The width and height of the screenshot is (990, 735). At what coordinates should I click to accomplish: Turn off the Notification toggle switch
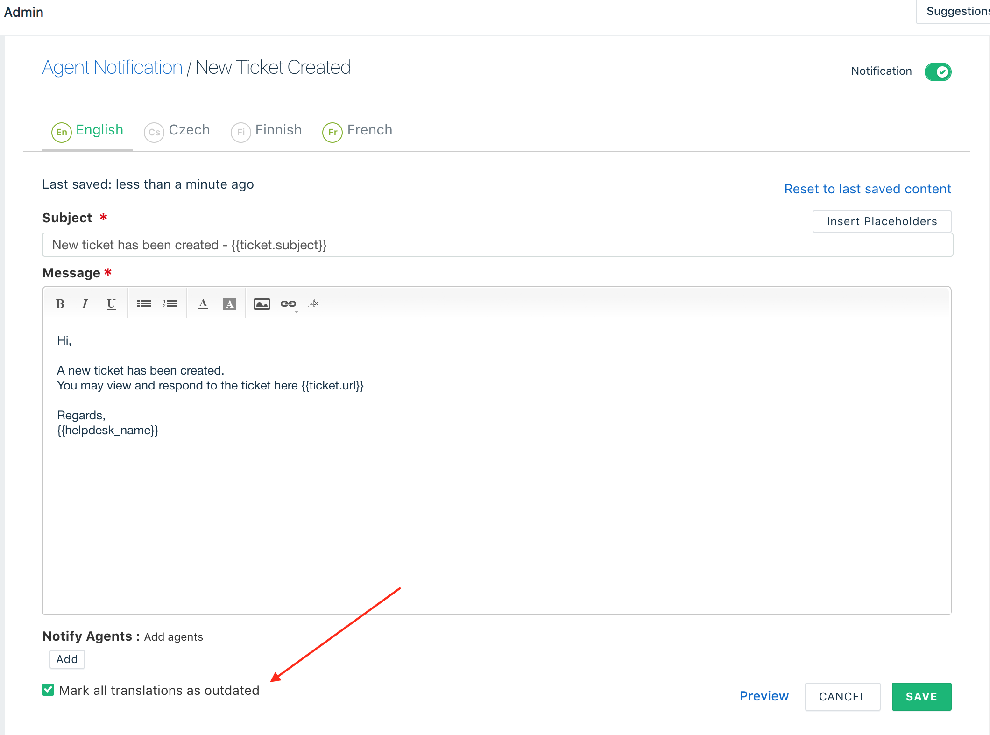coord(938,71)
